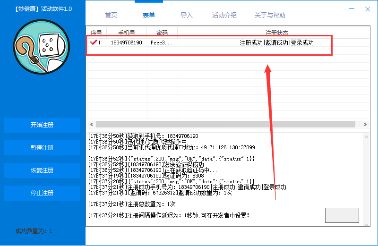Click the status cell 注册成功|邀请成功|登录成功

pyautogui.click(x=276, y=42)
